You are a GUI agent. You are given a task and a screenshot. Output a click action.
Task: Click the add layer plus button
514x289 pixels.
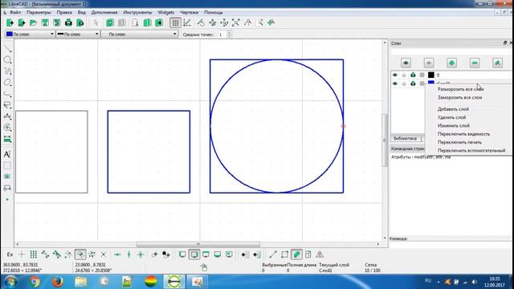451,63
